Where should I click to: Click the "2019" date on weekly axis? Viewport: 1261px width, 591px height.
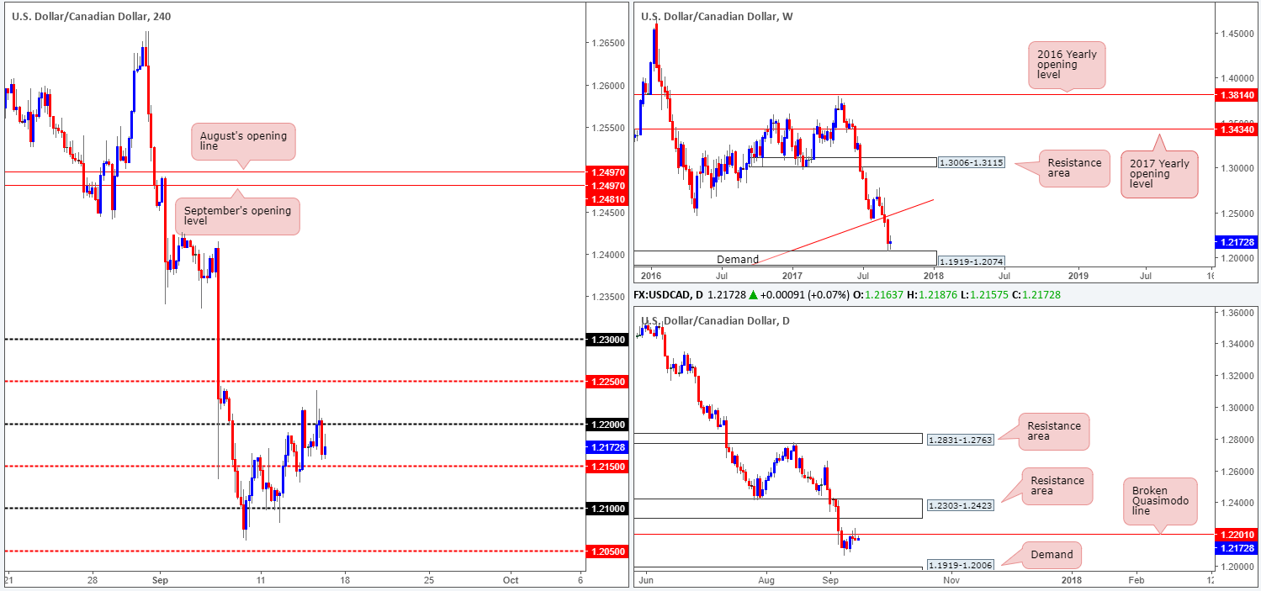point(1078,275)
